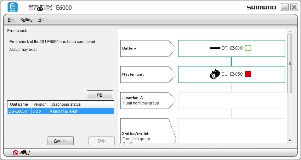Click the Unit name column header

click(x=19, y=104)
